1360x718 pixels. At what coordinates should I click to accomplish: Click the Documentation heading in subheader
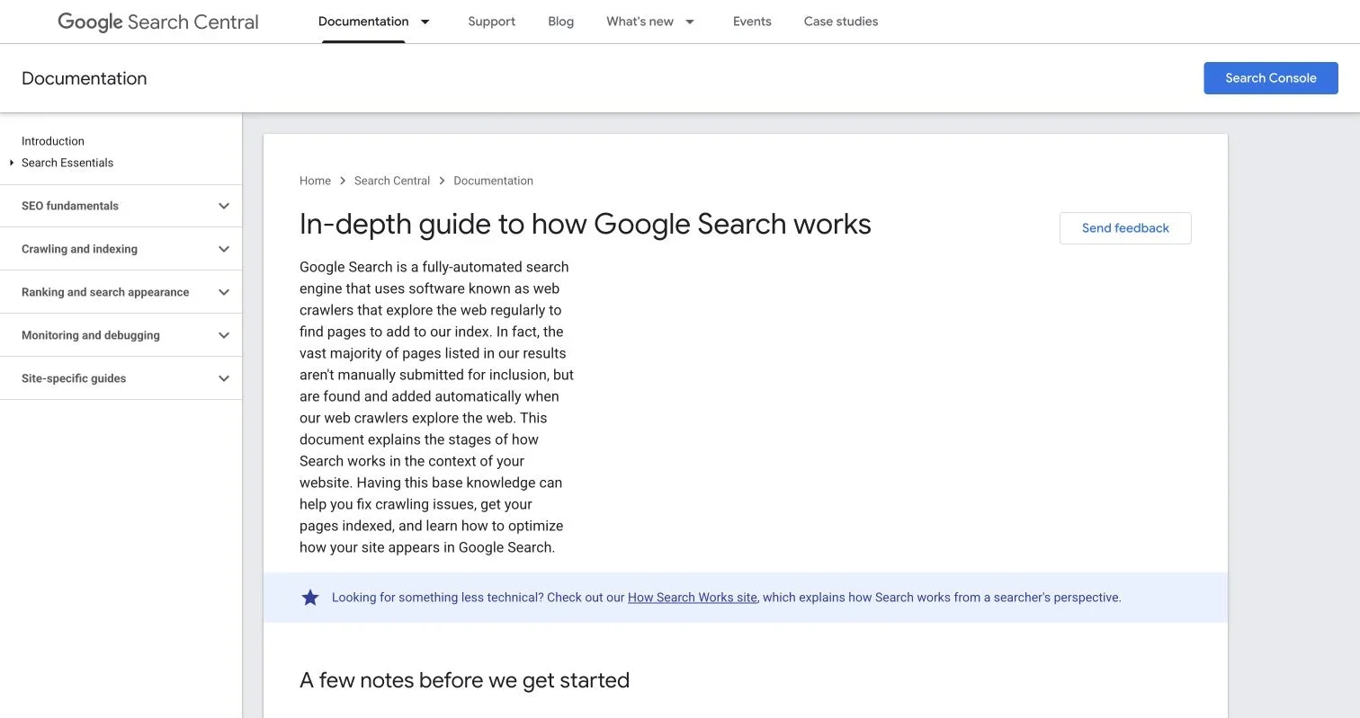tap(85, 78)
